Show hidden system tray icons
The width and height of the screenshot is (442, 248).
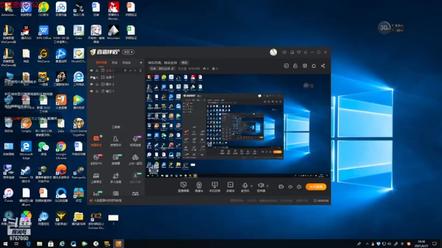(367, 244)
